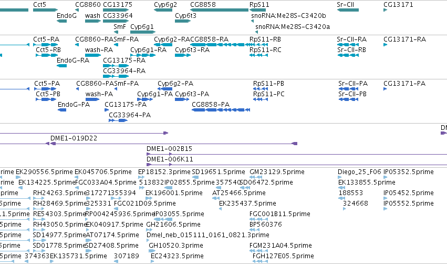
Task: Select EST IP05352.5prime
Action: click(x=385, y=177)
